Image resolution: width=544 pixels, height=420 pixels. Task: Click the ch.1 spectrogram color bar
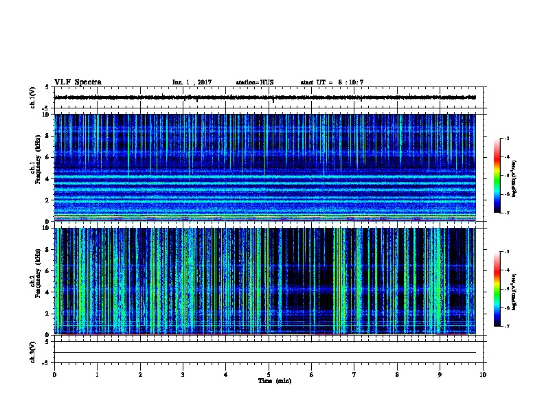497,176
